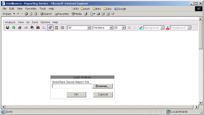Open the Help menu in analysis menubar
The image size is (204, 115).
[55, 22]
